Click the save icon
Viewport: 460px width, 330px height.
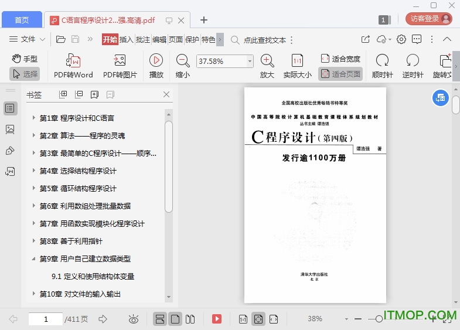click(76, 39)
